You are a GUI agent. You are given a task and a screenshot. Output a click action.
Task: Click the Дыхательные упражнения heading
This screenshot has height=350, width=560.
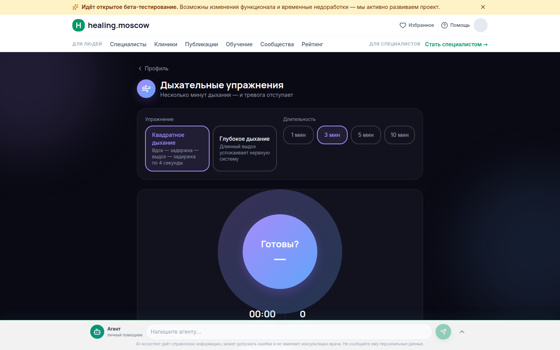pyautogui.click(x=222, y=85)
